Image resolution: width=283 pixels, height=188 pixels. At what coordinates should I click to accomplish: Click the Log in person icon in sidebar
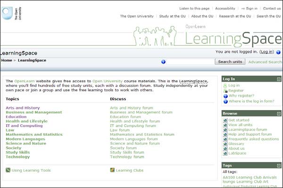225,85
